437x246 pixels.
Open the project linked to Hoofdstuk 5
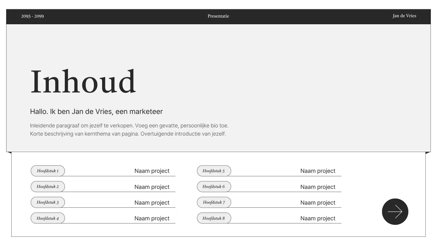point(318,171)
